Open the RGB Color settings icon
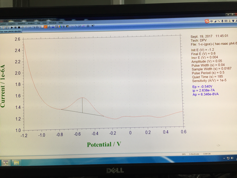 [60, 26]
